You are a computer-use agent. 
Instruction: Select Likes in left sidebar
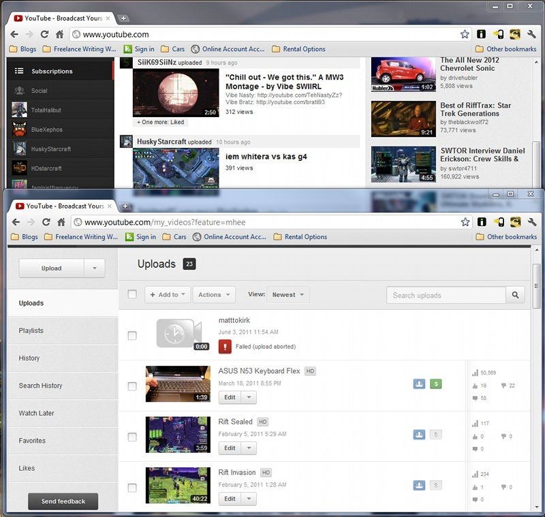pos(63,468)
